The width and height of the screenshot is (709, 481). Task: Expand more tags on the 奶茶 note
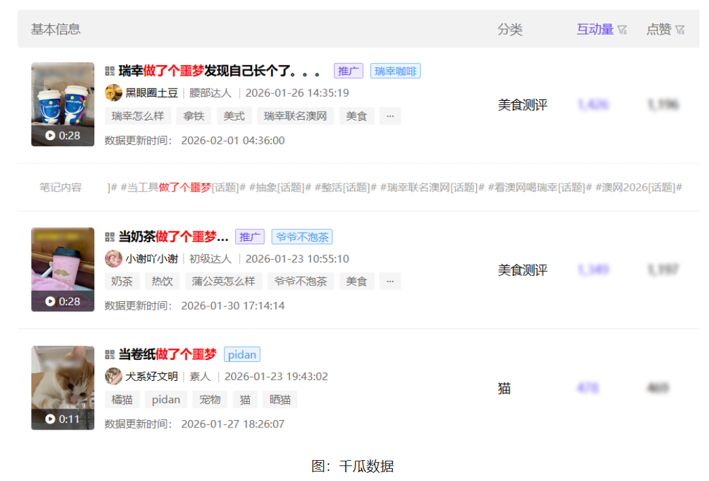pos(389,281)
